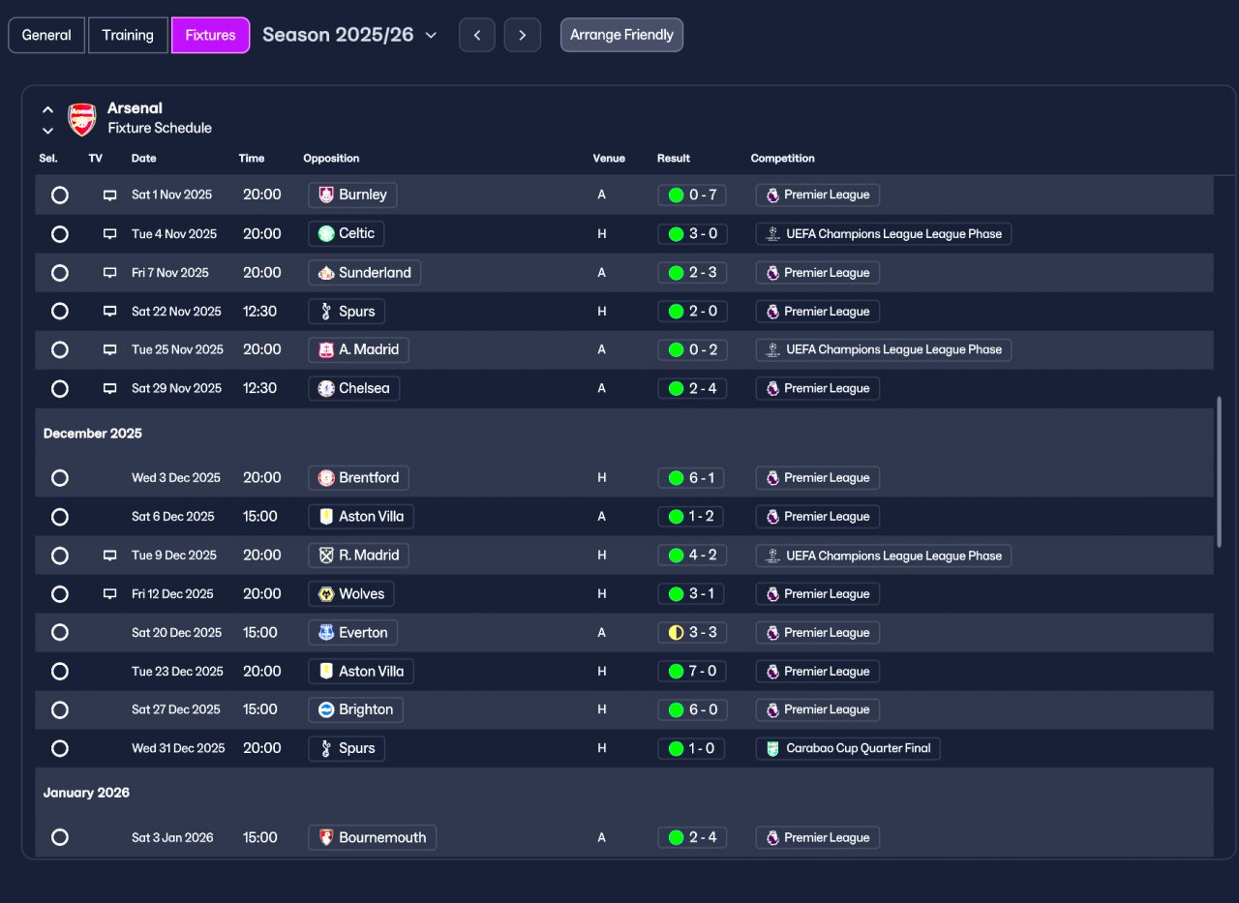Select the Bournemouth fixture radio button

(x=60, y=837)
